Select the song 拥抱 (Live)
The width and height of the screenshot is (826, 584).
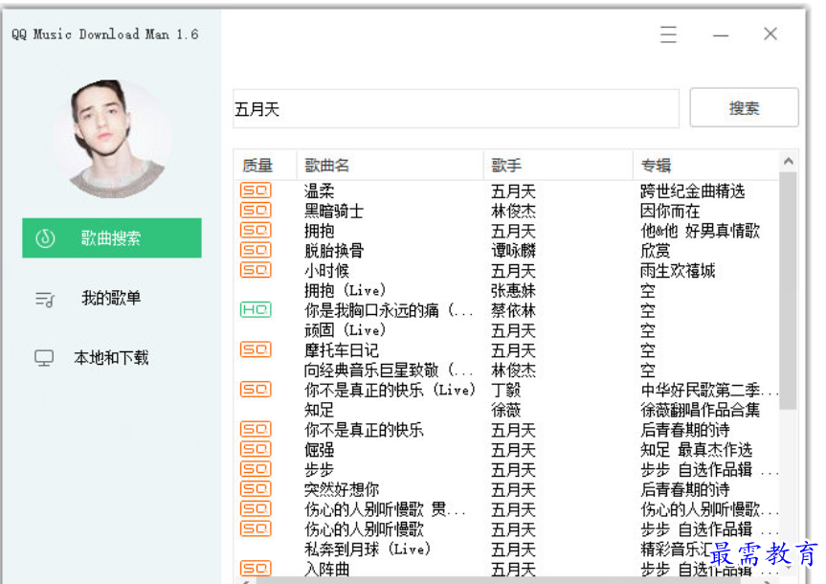pos(346,290)
